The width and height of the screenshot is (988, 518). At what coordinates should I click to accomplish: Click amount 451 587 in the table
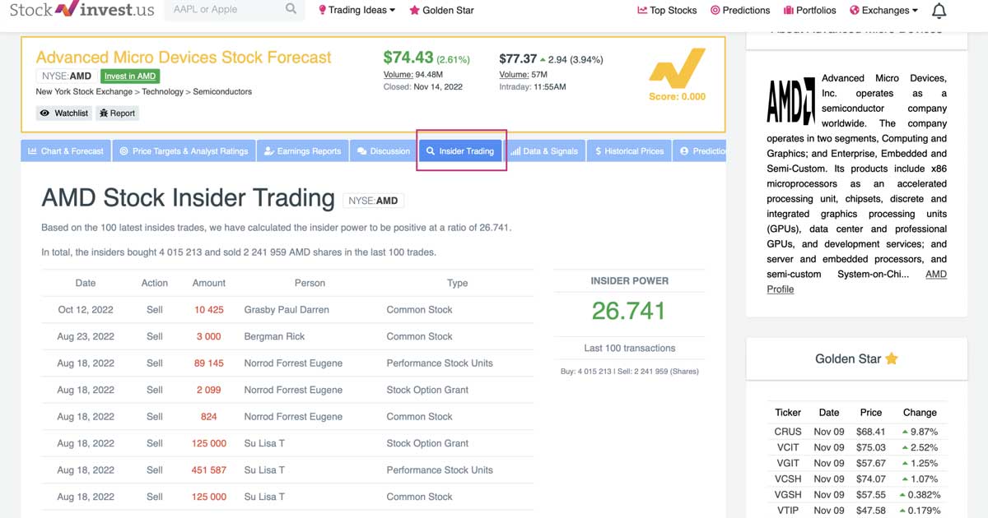209,470
